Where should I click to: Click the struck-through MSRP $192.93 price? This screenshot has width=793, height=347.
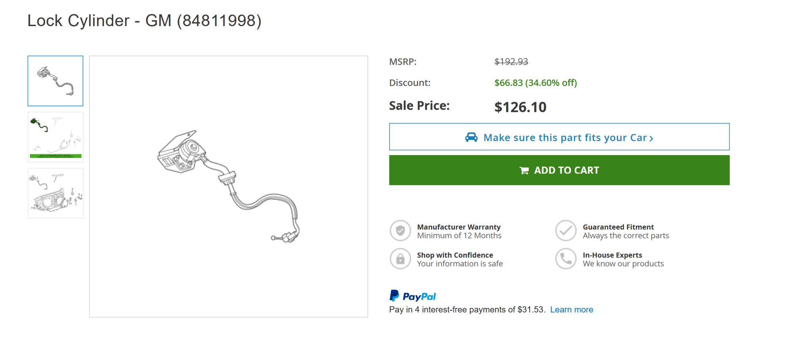point(511,62)
